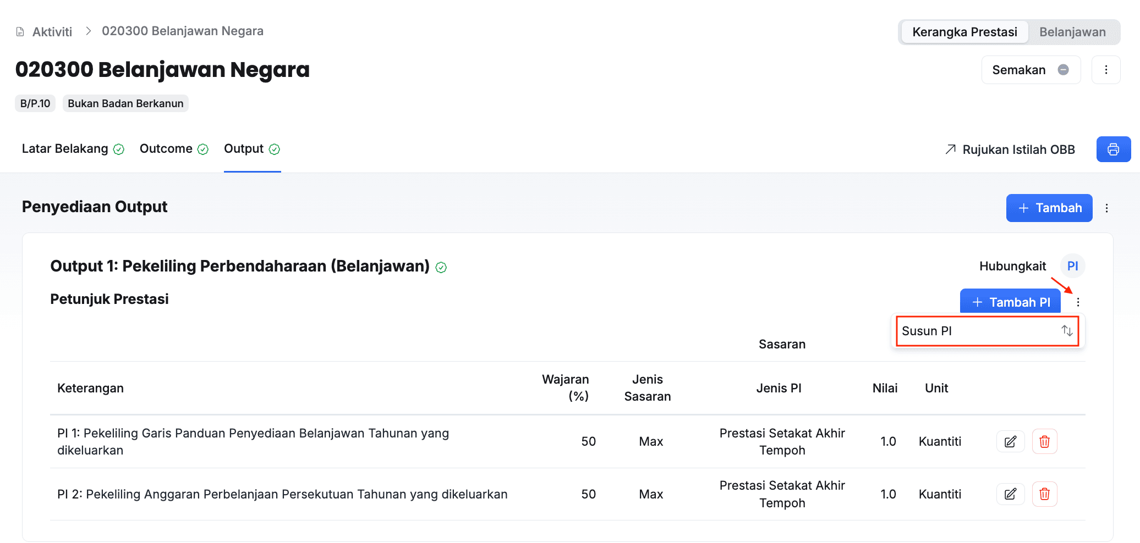Image resolution: width=1140 pixels, height=543 pixels.
Task: Delete PI 2 using the trash icon
Action: [x=1044, y=494]
